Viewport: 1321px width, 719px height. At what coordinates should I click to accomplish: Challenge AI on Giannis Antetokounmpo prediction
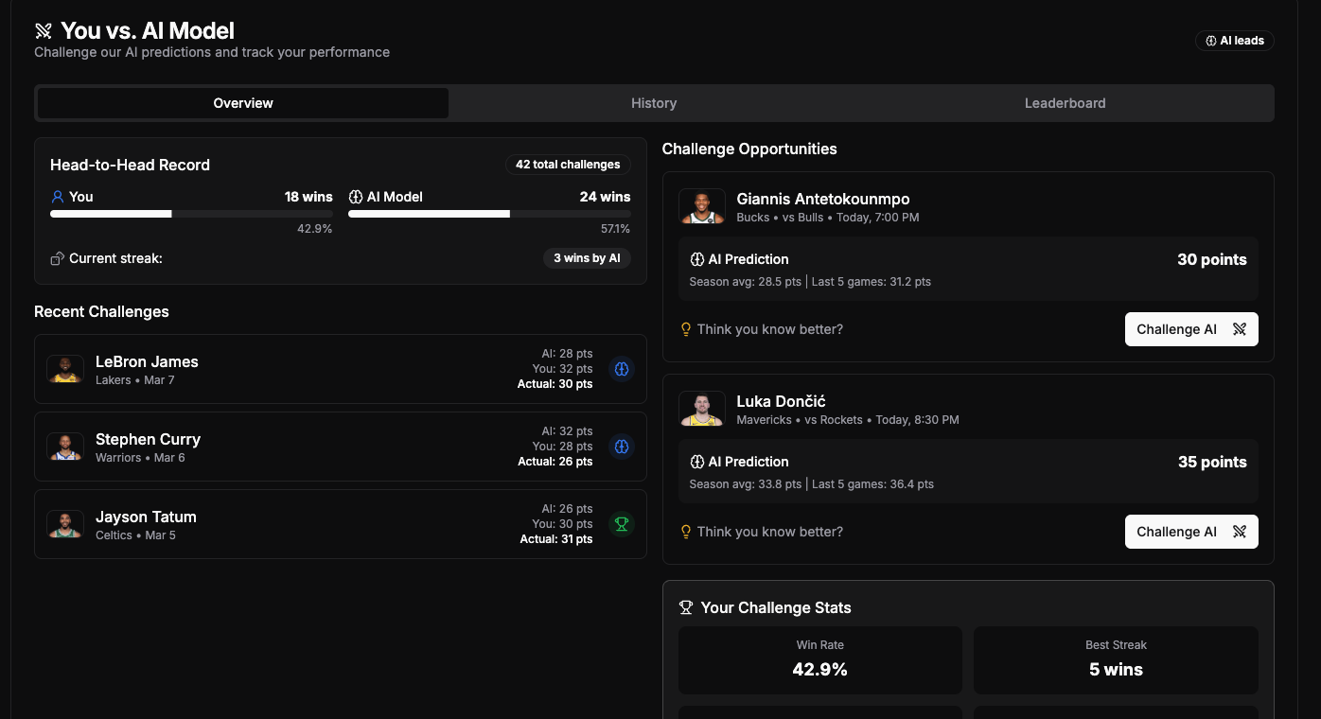pyautogui.click(x=1190, y=329)
